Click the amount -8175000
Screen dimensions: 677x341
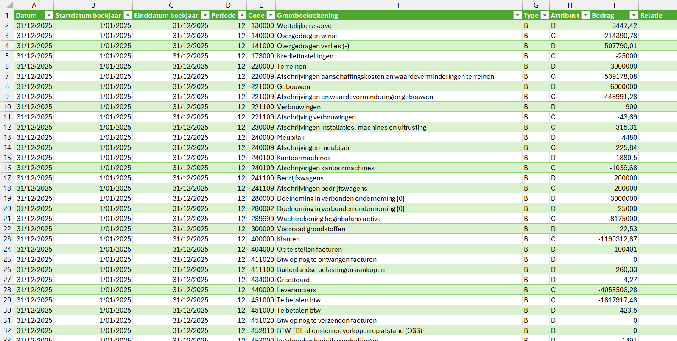point(614,219)
